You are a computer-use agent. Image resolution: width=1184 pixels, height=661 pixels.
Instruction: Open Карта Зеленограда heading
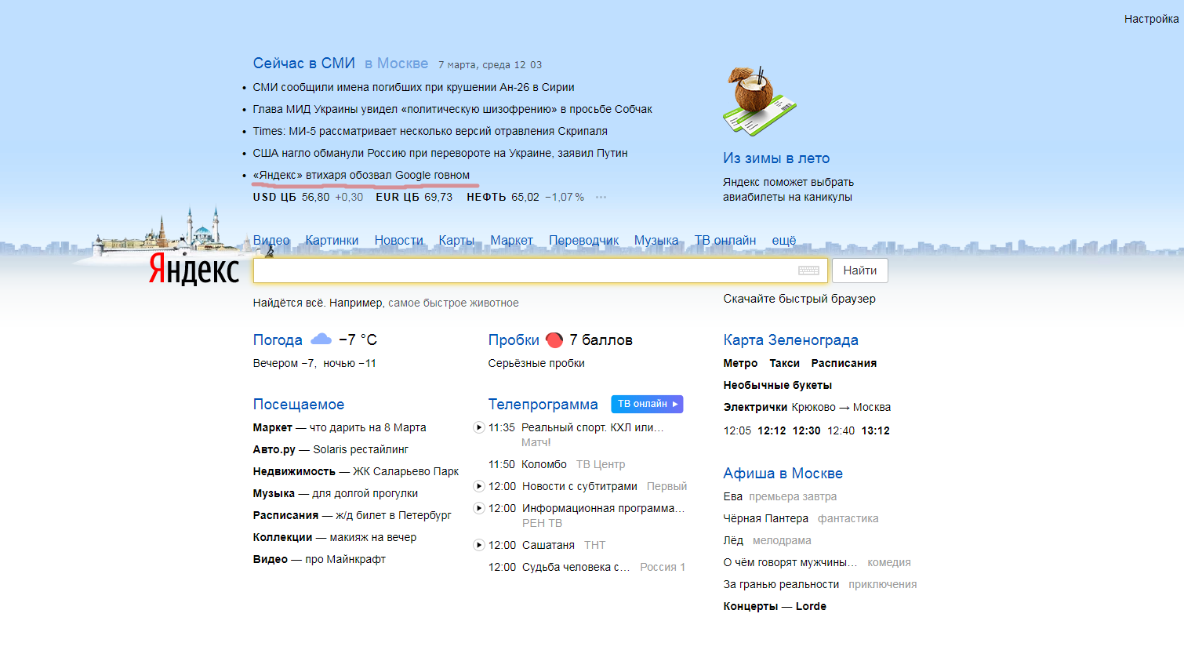point(790,340)
